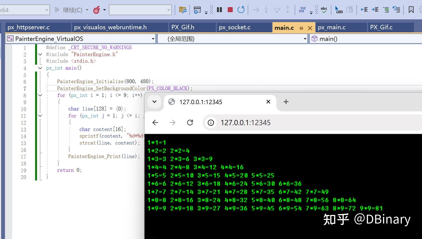Screen dimensions: 422x239
Task: Reload the browser page
Action: [190, 122]
